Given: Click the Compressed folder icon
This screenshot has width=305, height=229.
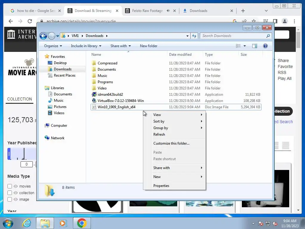Looking at the screenshot, I should pyautogui.click(x=94, y=63).
